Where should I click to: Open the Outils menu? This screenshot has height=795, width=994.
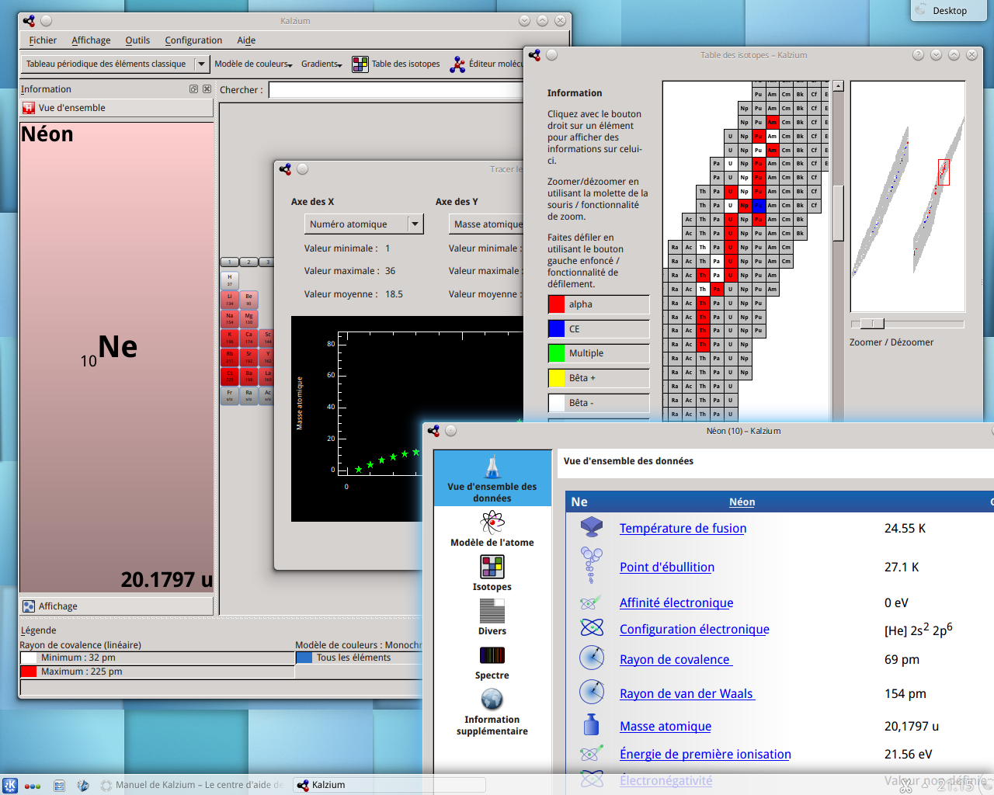click(137, 40)
